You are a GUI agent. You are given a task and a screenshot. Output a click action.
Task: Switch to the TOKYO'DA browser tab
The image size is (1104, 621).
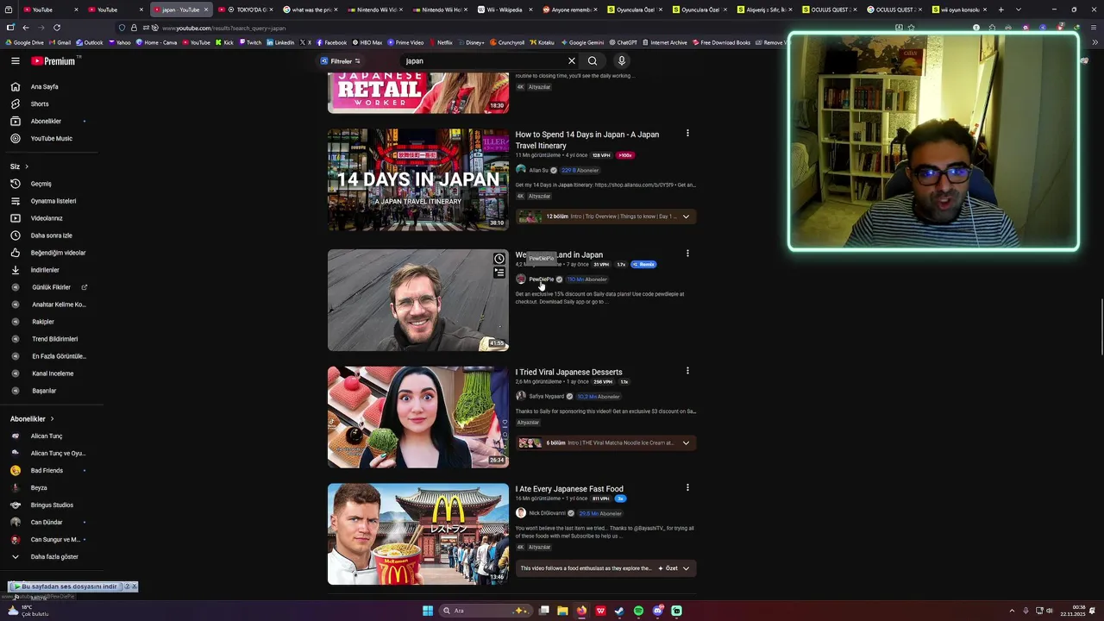pyautogui.click(x=246, y=9)
